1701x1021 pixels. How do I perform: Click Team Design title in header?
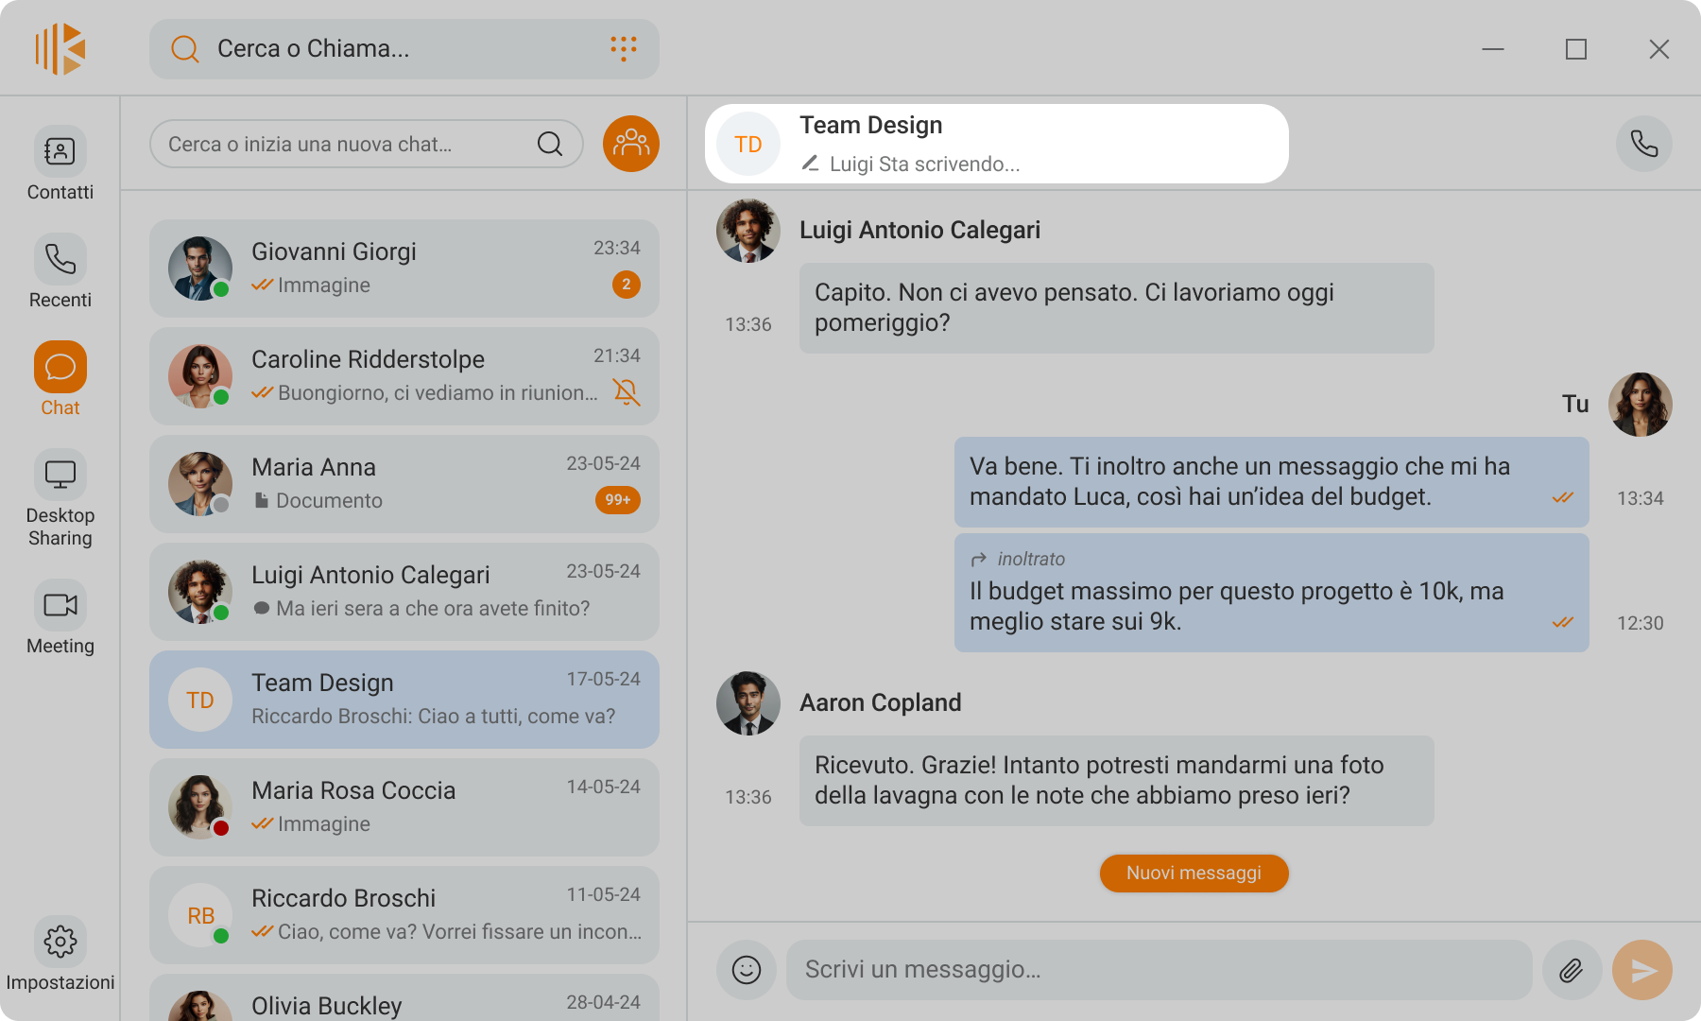click(871, 125)
